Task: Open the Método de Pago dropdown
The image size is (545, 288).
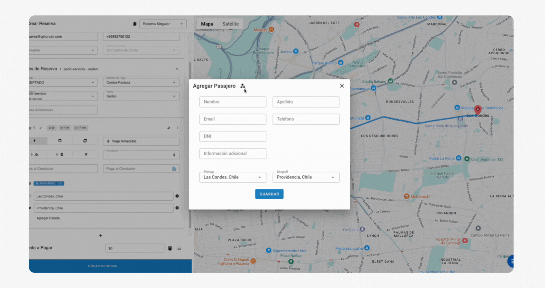Action: click(x=141, y=82)
